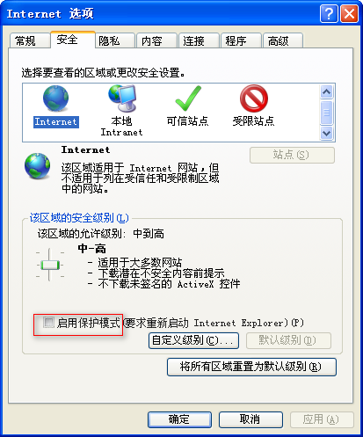Viewport: 363px width, 437px height.
Task: Click 将所有区域重置为默认级别 button
Action: pyautogui.click(x=251, y=367)
